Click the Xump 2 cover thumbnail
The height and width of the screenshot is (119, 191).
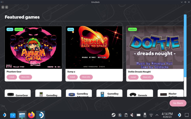[x=94, y=48]
